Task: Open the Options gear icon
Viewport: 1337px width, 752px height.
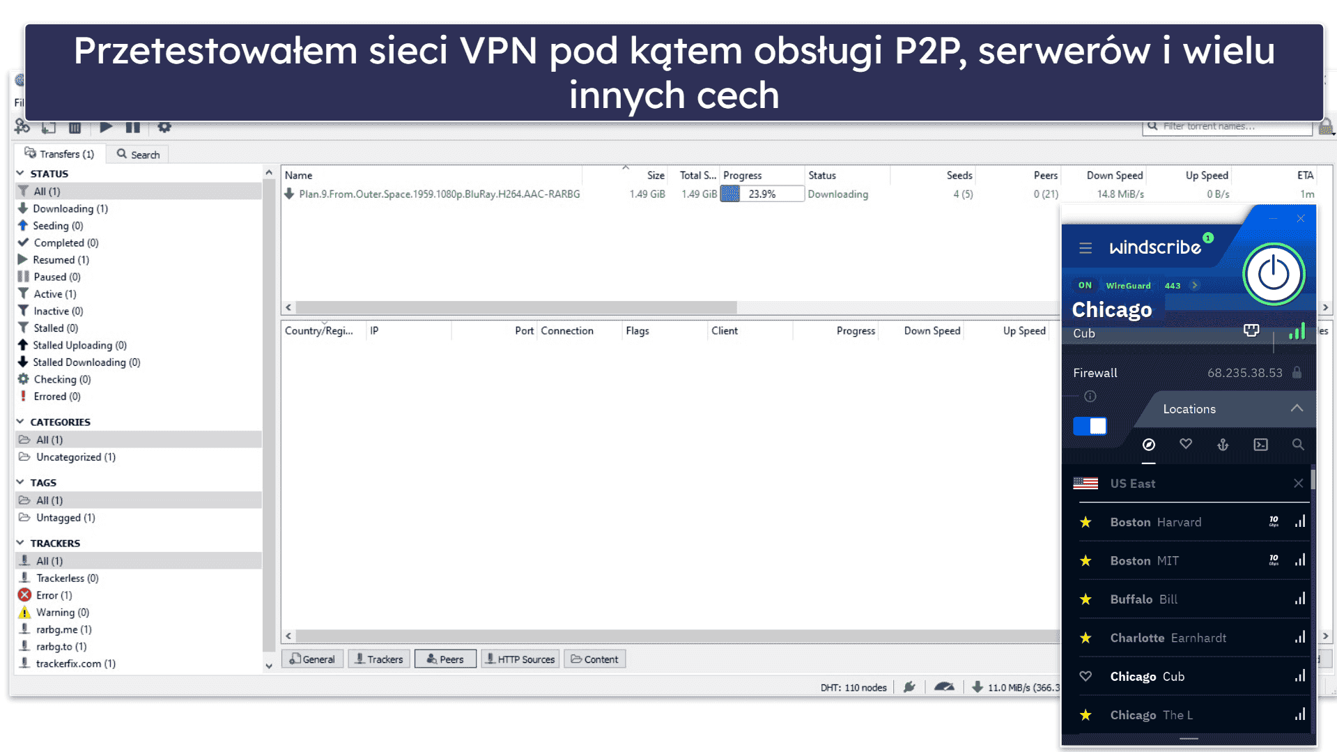Action: pyautogui.click(x=164, y=127)
